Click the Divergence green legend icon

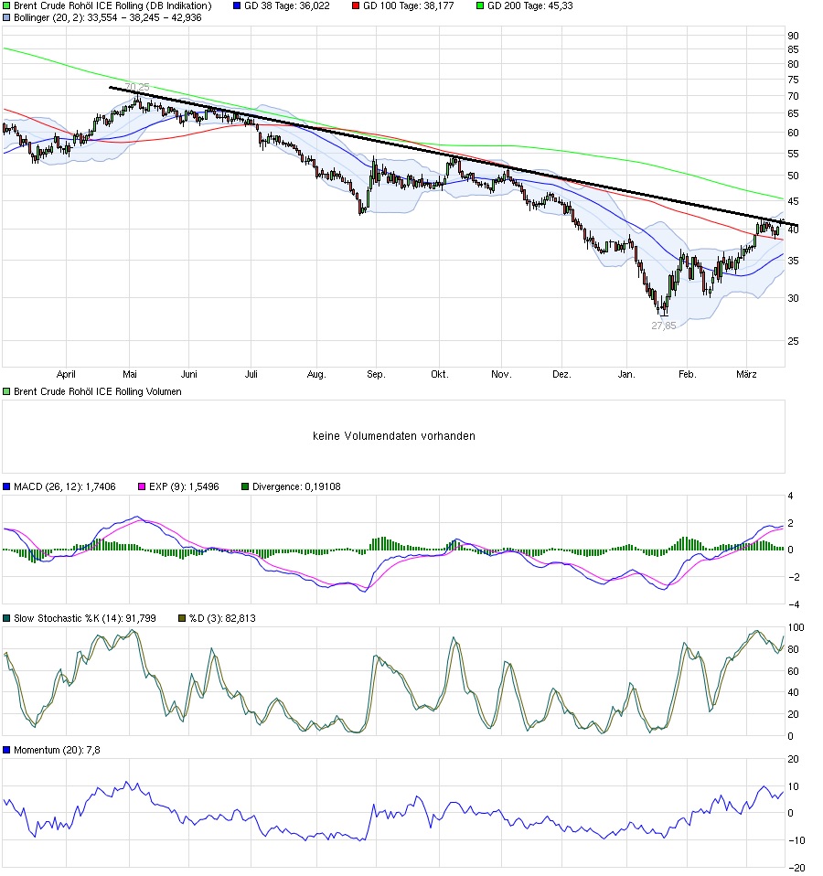[244, 486]
